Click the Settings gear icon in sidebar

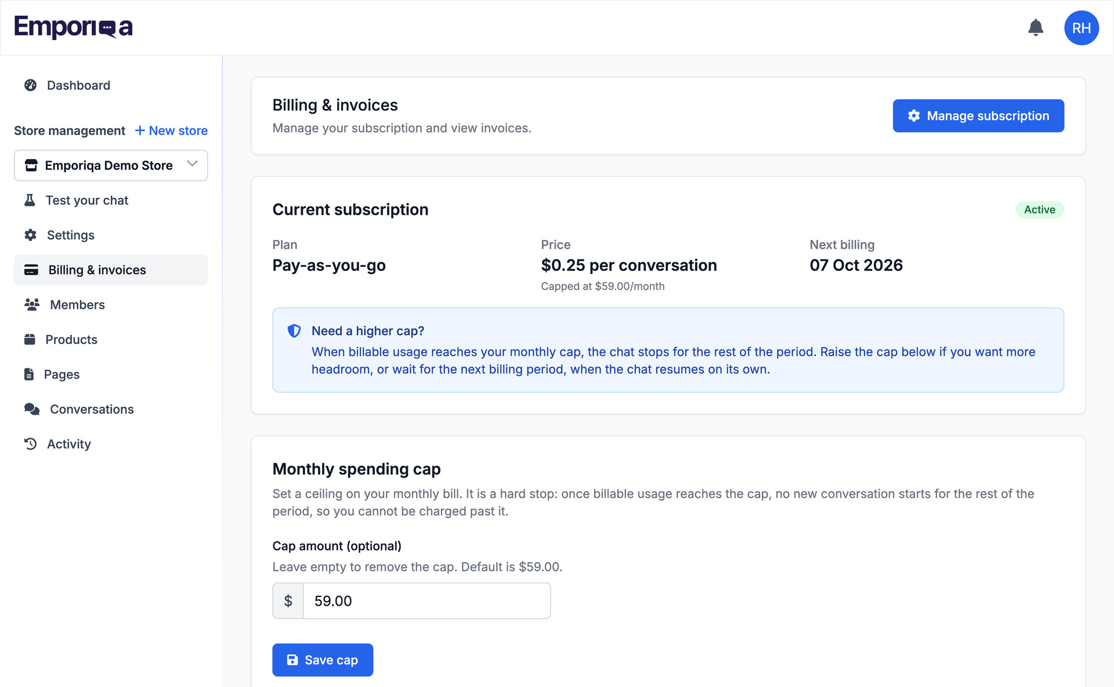click(x=31, y=235)
